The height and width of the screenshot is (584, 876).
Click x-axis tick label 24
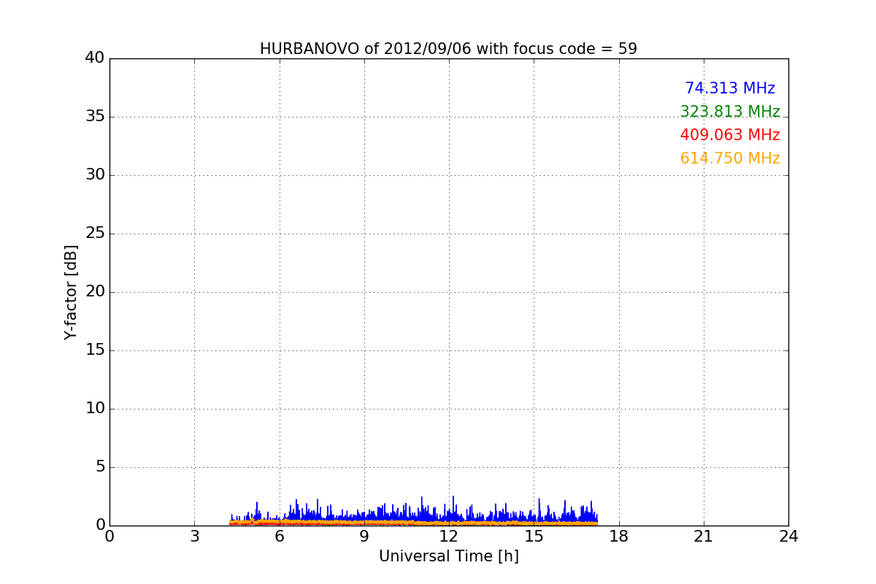pyautogui.click(x=788, y=537)
